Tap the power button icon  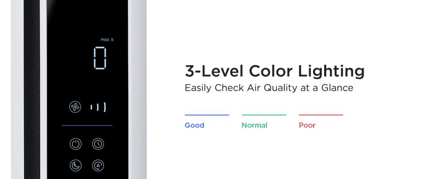[76, 144]
